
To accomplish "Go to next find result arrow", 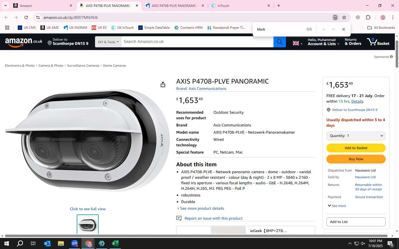I will tap(334, 29).
